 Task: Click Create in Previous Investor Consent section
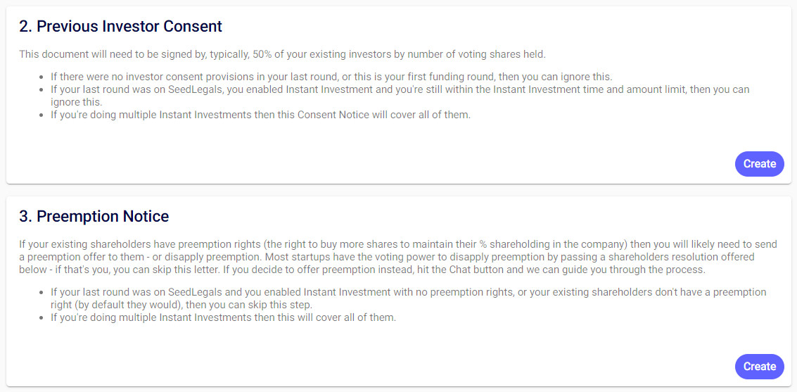click(759, 164)
